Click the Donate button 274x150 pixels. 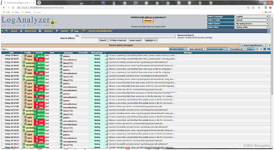(148, 21)
